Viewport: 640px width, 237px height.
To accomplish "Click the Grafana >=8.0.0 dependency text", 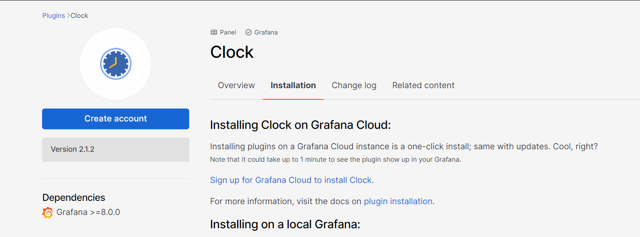I will (x=88, y=212).
